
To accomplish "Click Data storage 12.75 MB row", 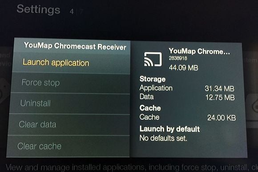I will tap(187, 97).
